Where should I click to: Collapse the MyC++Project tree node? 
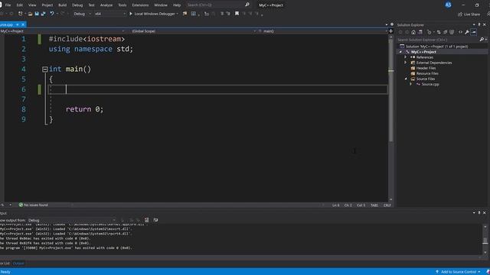[x=400, y=52]
